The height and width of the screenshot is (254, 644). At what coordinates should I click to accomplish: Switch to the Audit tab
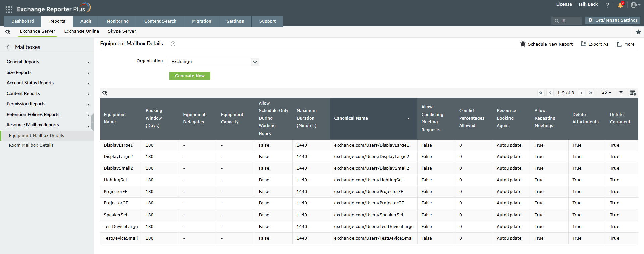[86, 21]
